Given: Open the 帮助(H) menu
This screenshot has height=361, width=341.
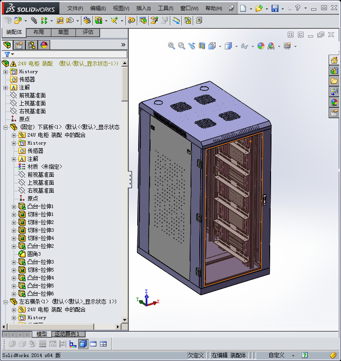Looking at the screenshot, I should (x=214, y=8).
